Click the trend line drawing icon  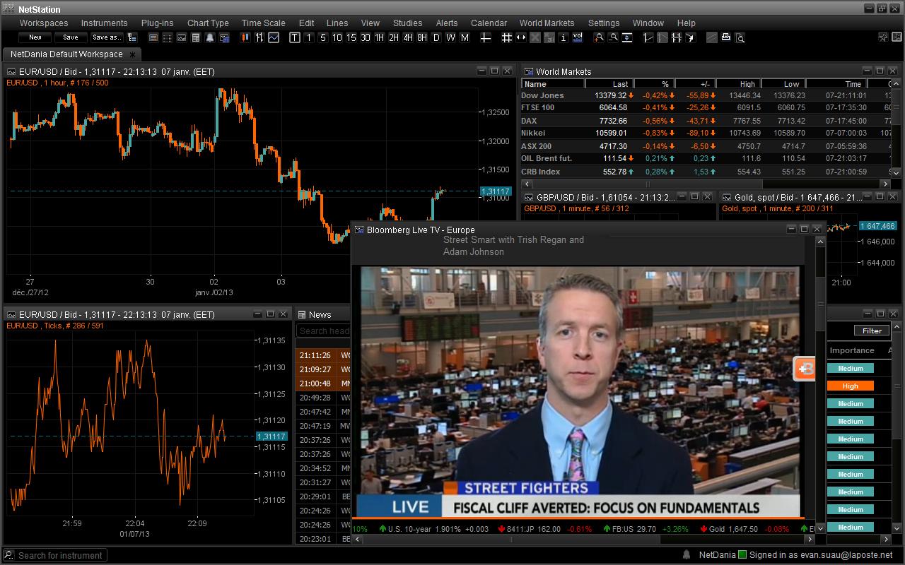(648, 37)
